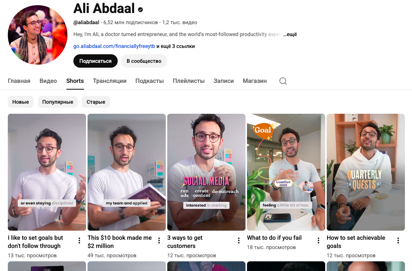
Task: Open options menu for '$10 book' short
Action: (x=159, y=241)
